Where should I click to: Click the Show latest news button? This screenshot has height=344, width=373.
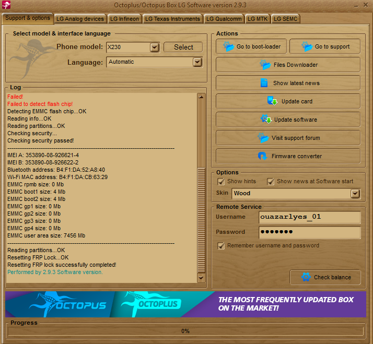click(288, 83)
